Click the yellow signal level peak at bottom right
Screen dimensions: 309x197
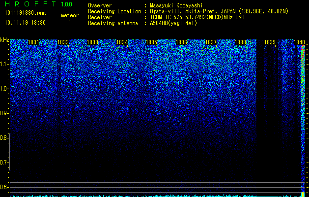click(303, 195)
